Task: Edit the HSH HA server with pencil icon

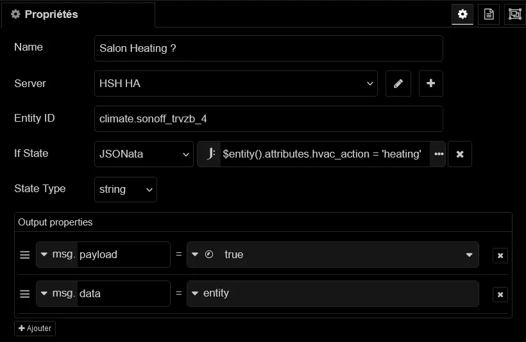Action: [x=398, y=83]
